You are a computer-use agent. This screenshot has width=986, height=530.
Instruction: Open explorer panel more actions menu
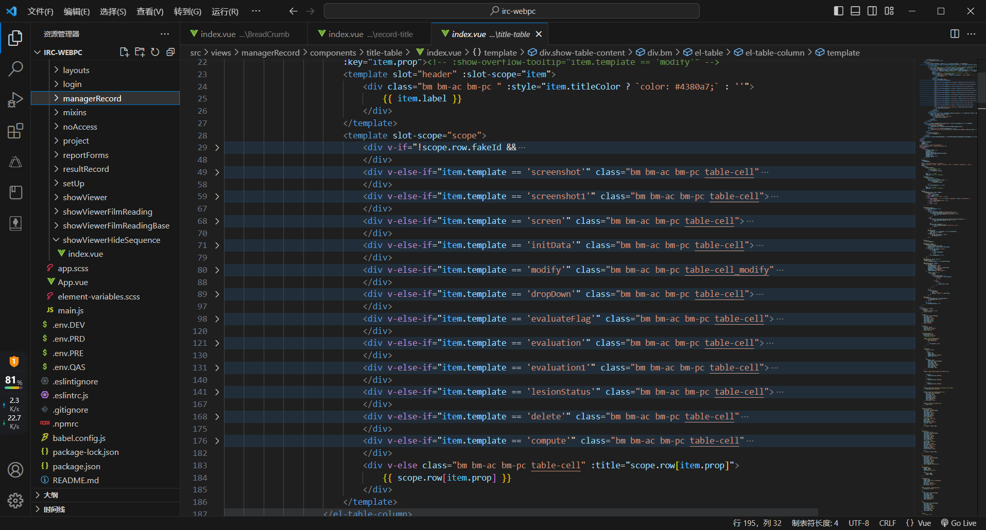(165, 34)
